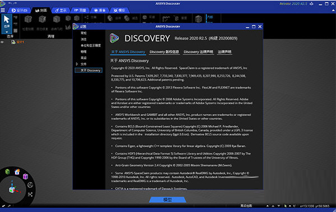Click the Discovery logo in About panel
The image size is (336, 212).
point(114,38)
